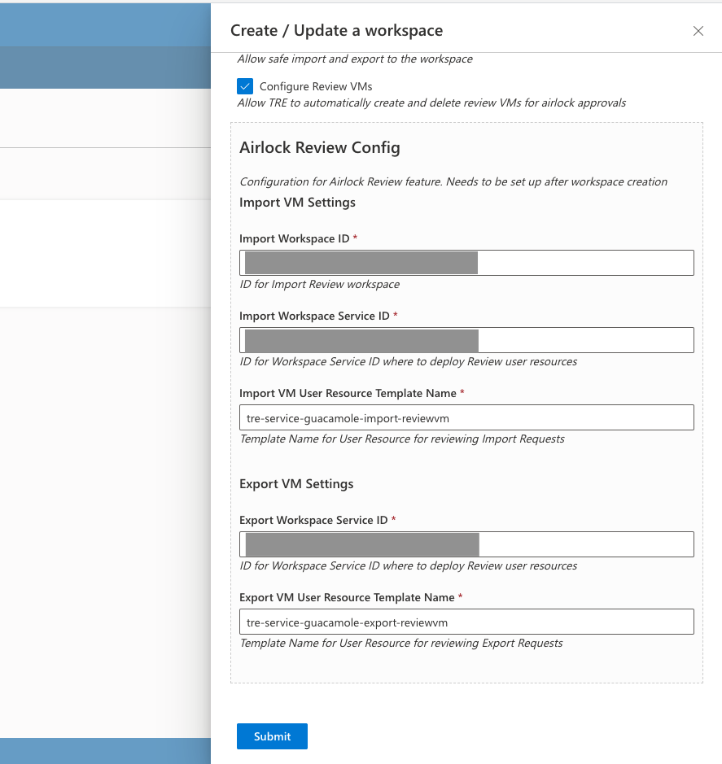Click the Export VM User Resource Template Name label
Viewport: 722px width, 764px height.
pyautogui.click(x=347, y=597)
